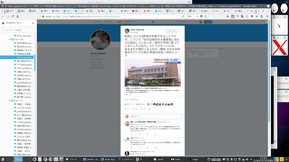The image size is (289, 162).
Task: Click the xlogo window with red X
Action: 280,47
